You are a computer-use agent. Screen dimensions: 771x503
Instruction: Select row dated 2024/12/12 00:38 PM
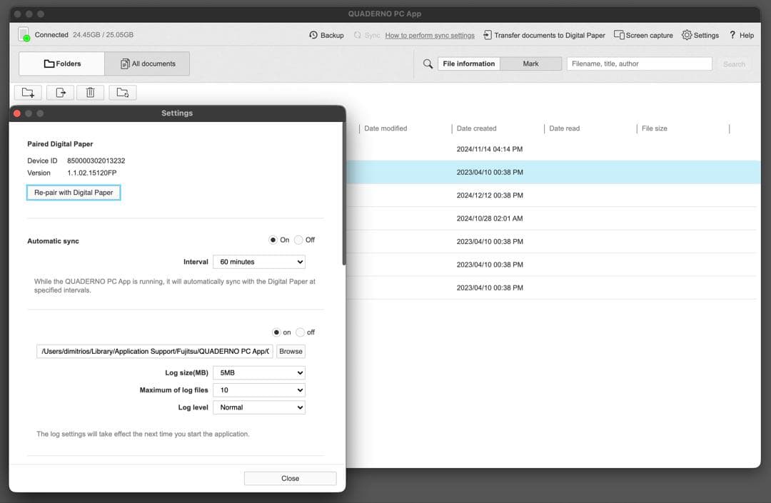coord(550,195)
